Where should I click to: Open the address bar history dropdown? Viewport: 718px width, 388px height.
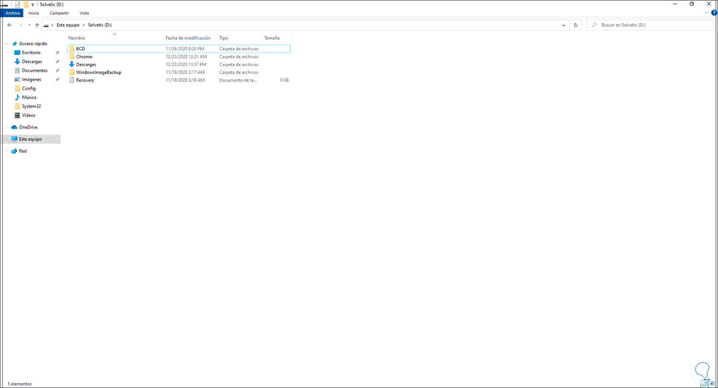click(563, 25)
